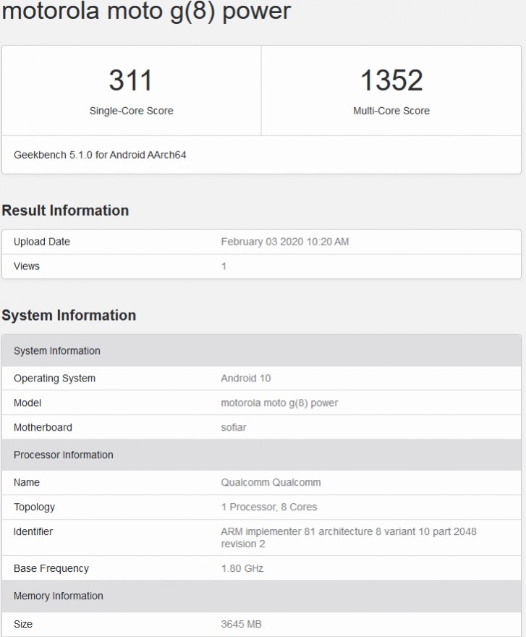
Task: Click the multi-core score value 1352
Action: pyautogui.click(x=391, y=80)
